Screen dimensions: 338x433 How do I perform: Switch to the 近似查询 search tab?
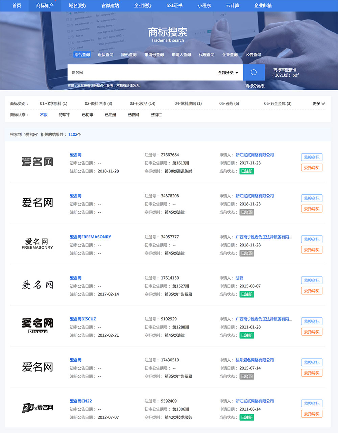click(105, 55)
